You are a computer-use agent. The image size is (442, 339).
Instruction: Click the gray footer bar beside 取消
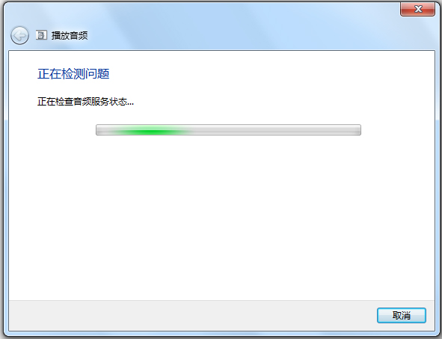191,315
